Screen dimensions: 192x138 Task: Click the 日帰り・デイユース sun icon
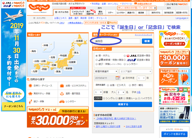click(x=30, y=85)
